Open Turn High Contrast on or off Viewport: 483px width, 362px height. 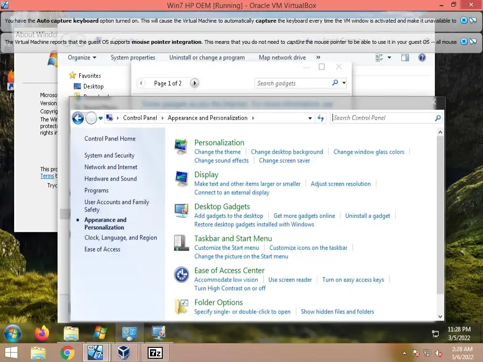pyautogui.click(x=230, y=288)
